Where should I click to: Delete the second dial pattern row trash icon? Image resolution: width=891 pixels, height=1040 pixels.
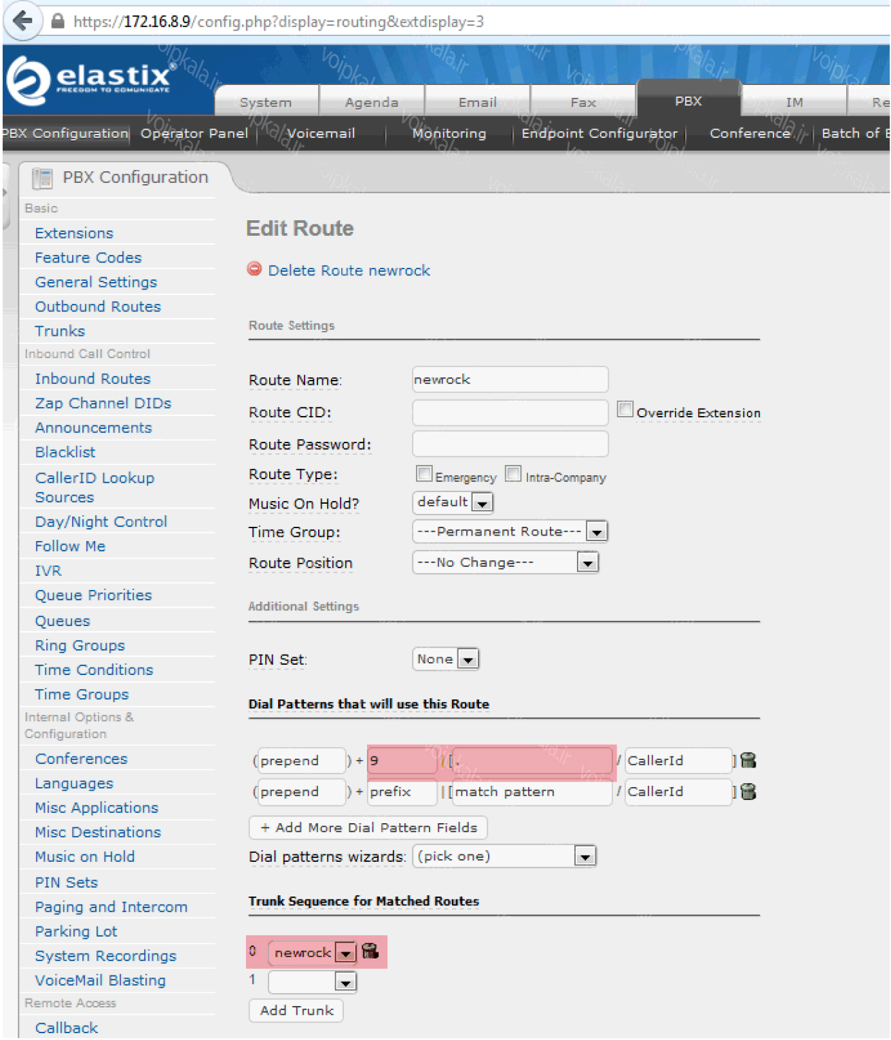pos(748,792)
